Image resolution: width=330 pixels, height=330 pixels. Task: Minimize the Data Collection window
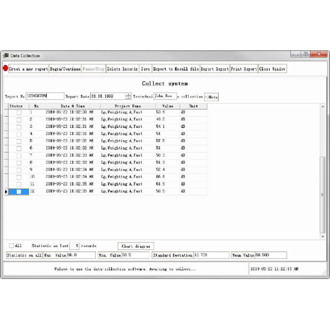296,54
